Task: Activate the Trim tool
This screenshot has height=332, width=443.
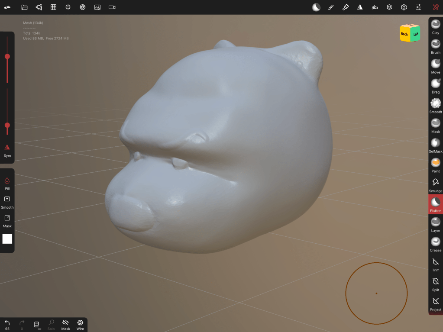Action: click(x=435, y=264)
